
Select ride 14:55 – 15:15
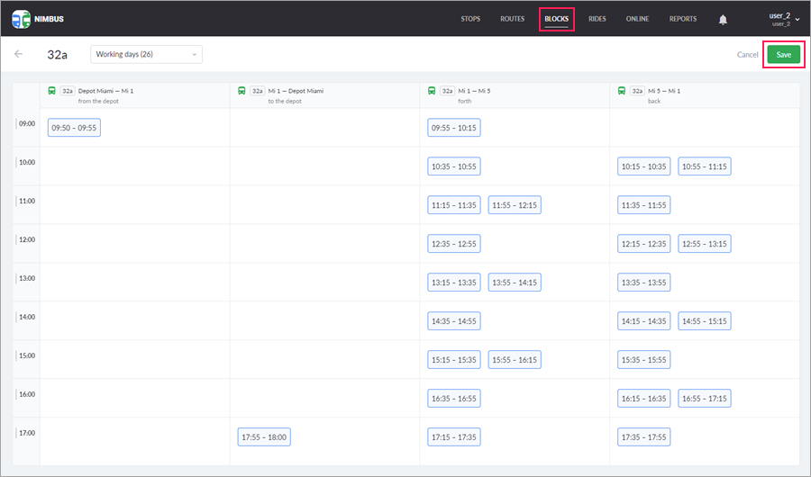coord(705,321)
